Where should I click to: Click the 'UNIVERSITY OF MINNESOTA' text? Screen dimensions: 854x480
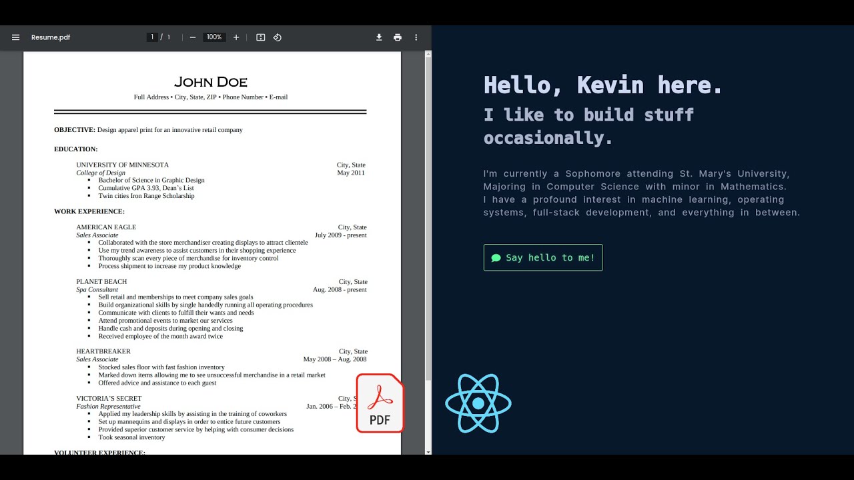[x=123, y=165]
